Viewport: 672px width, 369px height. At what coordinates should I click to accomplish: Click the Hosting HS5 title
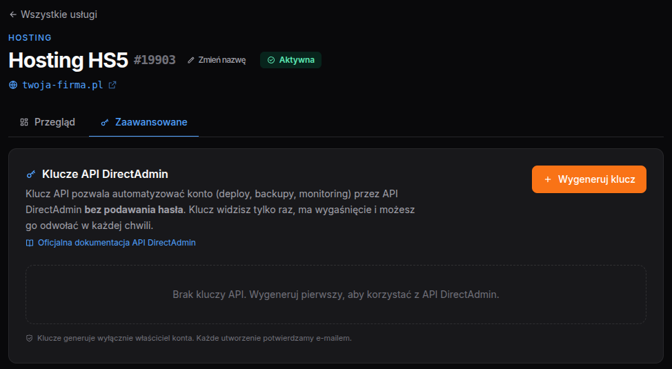point(68,60)
